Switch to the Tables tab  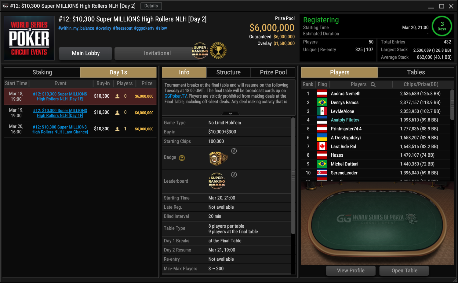click(416, 73)
